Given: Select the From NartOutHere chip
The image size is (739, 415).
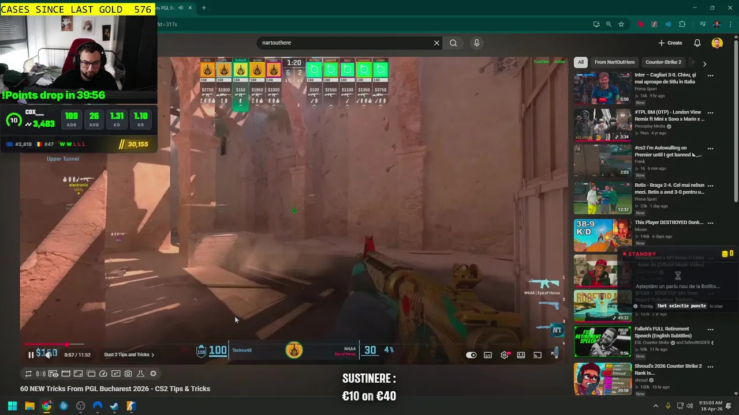Looking at the screenshot, I should point(614,62).
